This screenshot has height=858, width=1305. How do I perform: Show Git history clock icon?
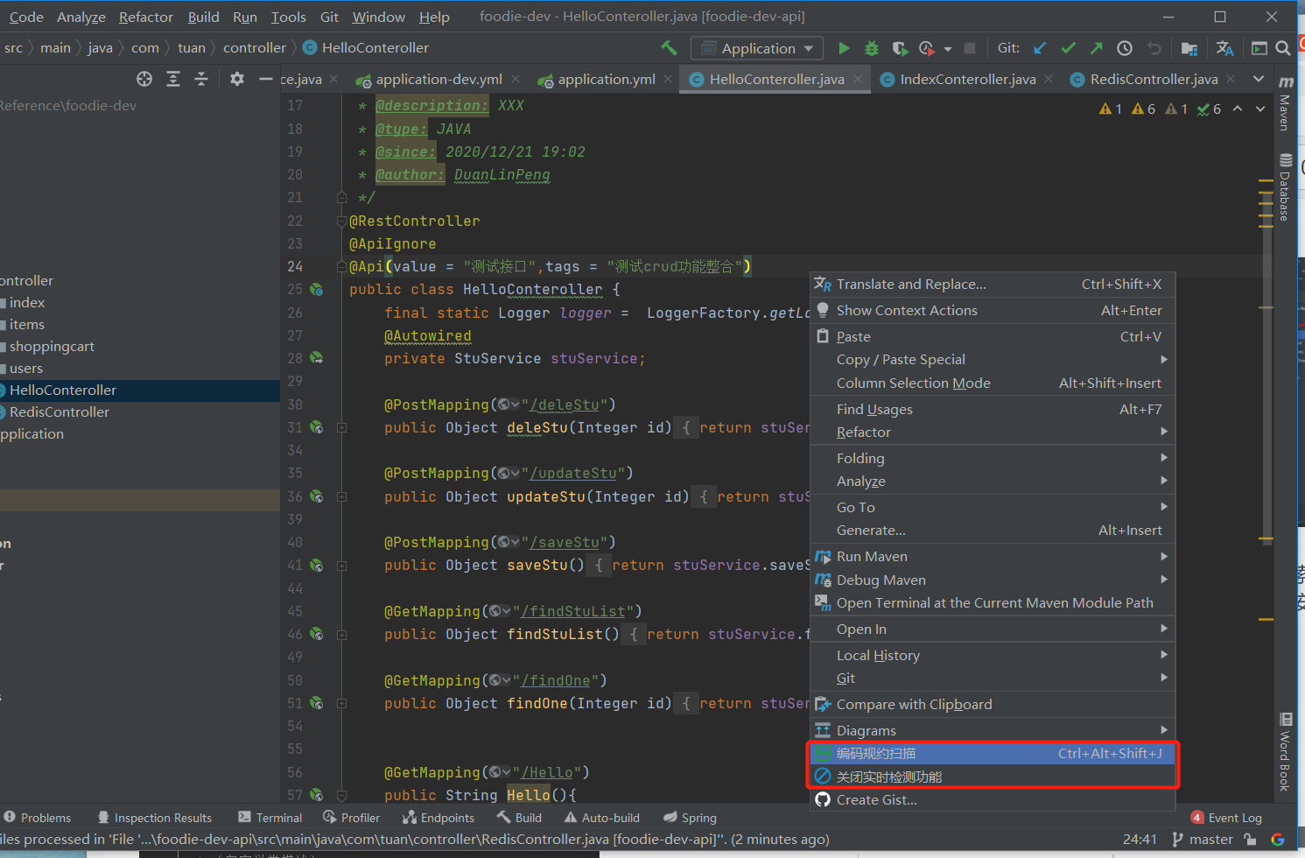(x=1125, y=48)
